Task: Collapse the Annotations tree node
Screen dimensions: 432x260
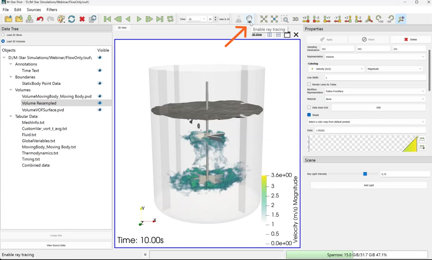Action: point(11,64)
